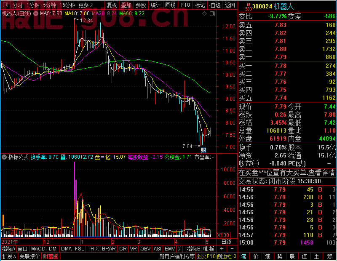
Task: Select the DMA indicator tab
Action: (67, 248)
